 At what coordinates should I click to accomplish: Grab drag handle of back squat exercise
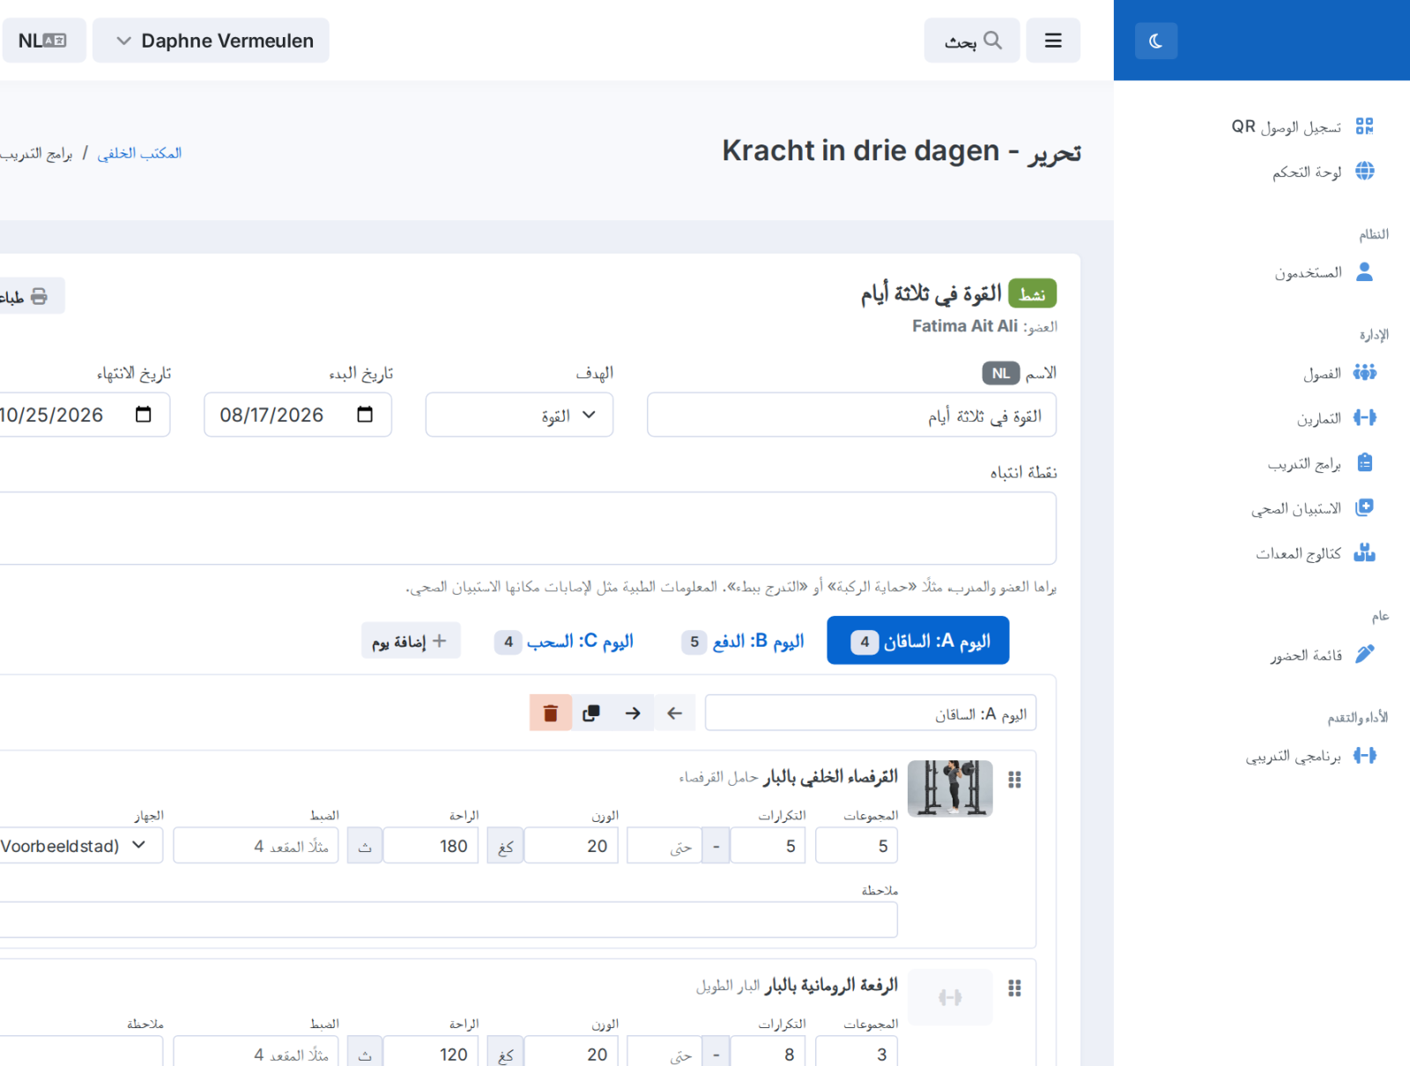1014,780
